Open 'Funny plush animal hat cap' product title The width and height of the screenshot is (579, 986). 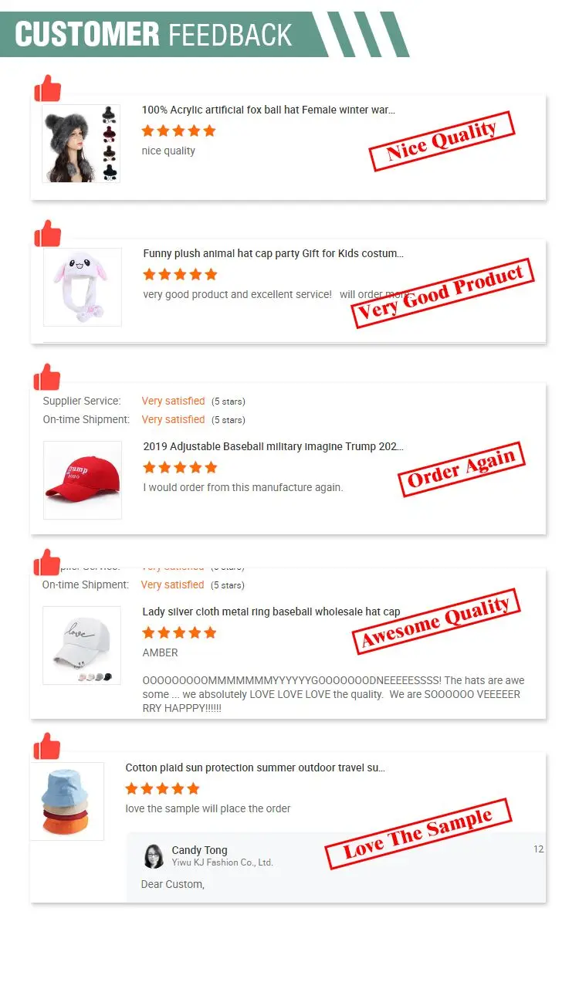(273, 254)
